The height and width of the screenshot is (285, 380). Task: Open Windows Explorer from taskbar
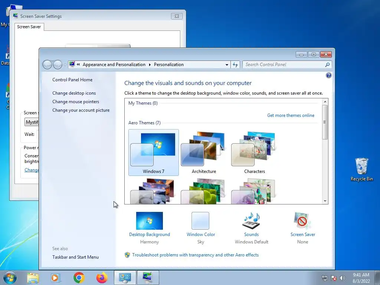tap(33, 278)
